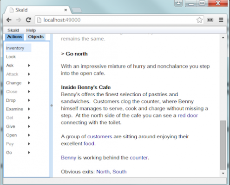Go back with browser back arrow
Image resolution: width=230 pixels, height=185 pixels.
click(9, 20)
